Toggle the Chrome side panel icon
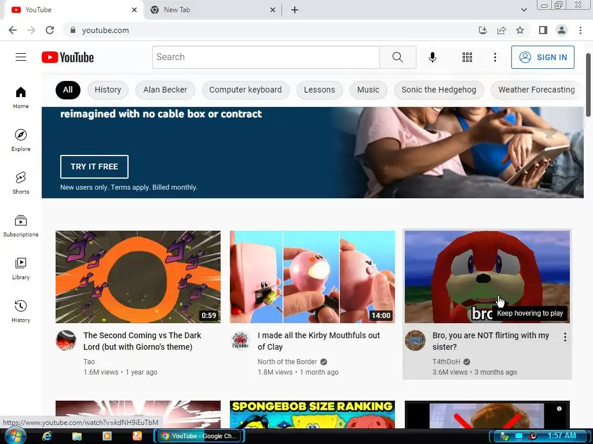The image size is (593, 444). click(543, 30)
